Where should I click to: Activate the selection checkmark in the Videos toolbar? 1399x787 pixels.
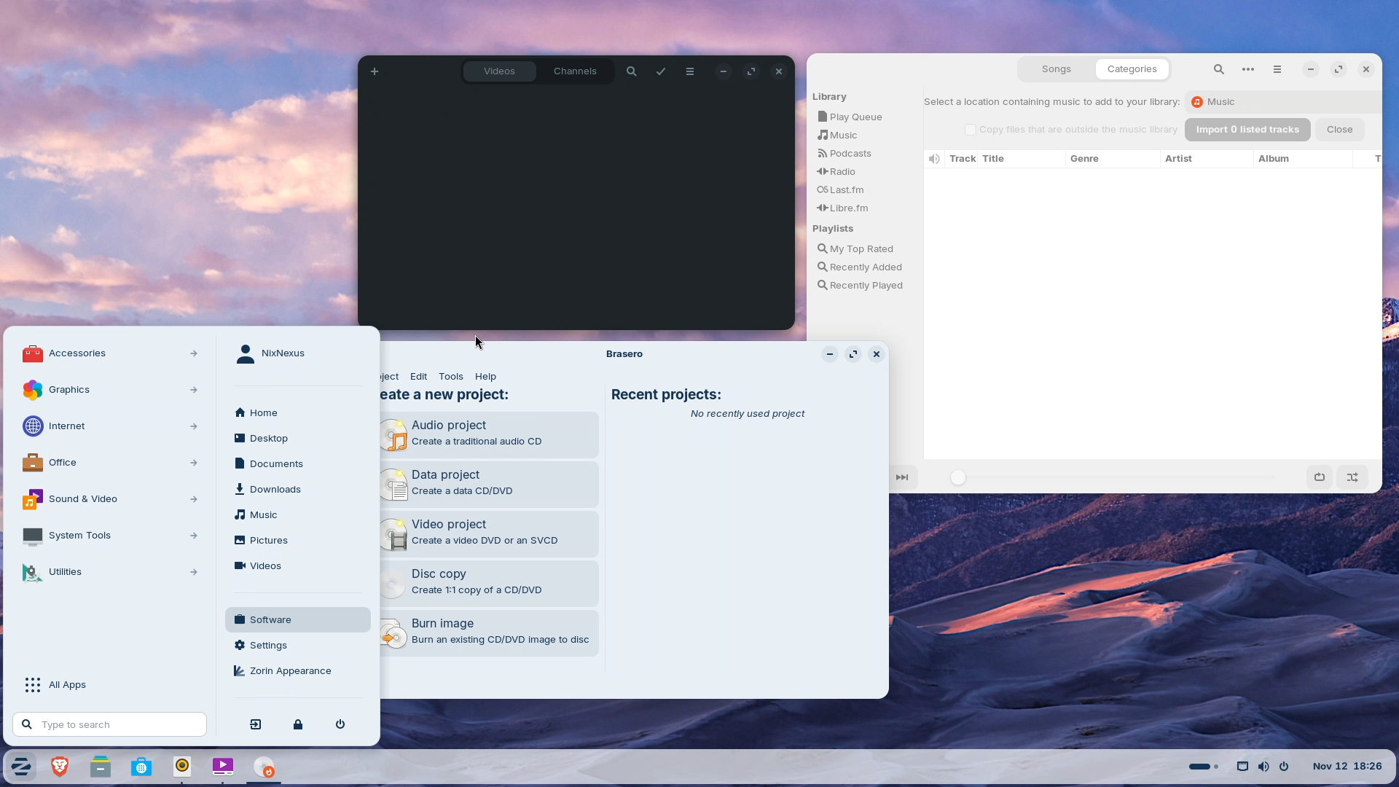pyautogui.click(x=659, y=71)
